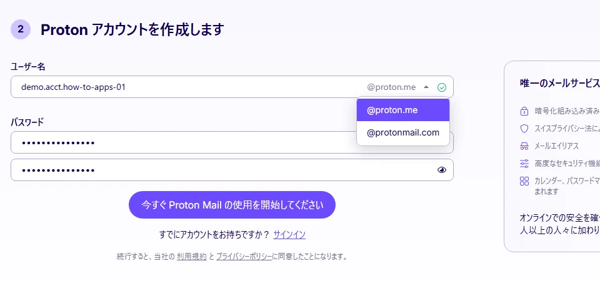Click the メールエイリアス text
The width and height of the screenshot is (600, 281).
pos(556,146)
